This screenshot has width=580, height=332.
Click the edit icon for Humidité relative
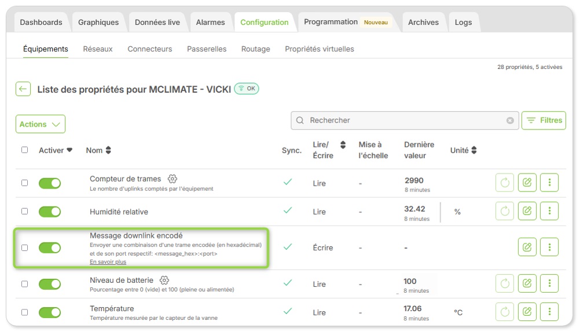527,211
